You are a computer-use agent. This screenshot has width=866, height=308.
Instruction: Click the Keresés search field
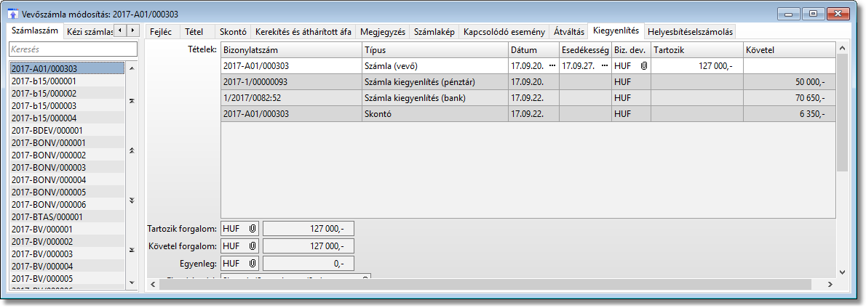tap(72, 49)
